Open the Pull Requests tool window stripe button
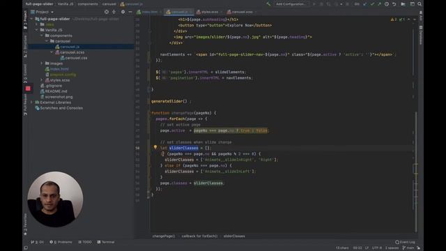The height and width of the screenshot is (251, 446). (x=25, y=105)
